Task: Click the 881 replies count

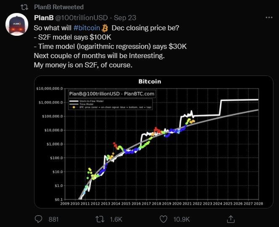Action: 53,218
